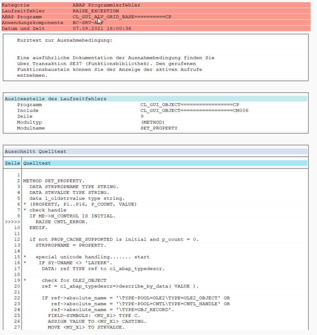317x335 pixels.
Task: Click the (METHOD) module type value
Action: tap(152, 122)
